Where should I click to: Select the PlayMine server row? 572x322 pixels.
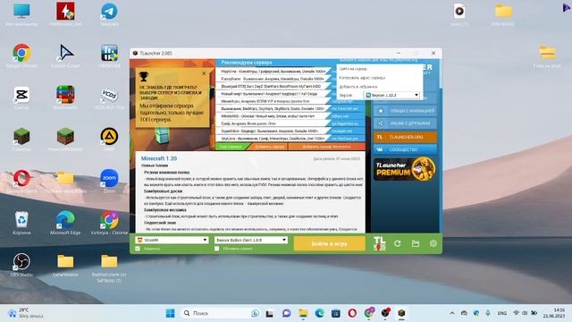click(273, 72)
